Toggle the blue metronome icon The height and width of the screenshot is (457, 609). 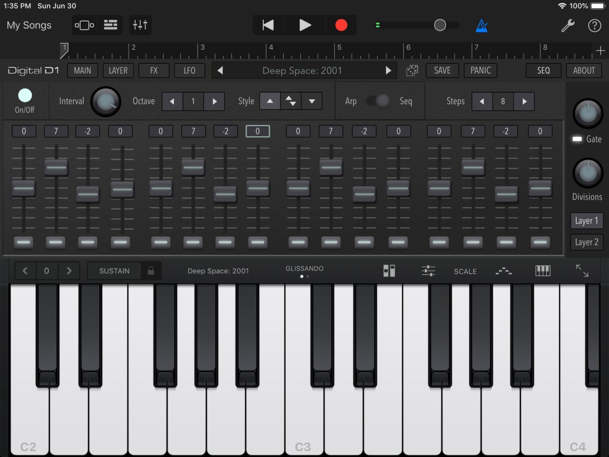pyautogui.click(x=482, y=26)
